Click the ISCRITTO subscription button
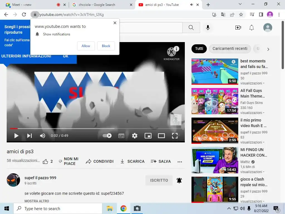Image resolution: width=285 pixels, height=214 pixels. (x=159, y=180)
